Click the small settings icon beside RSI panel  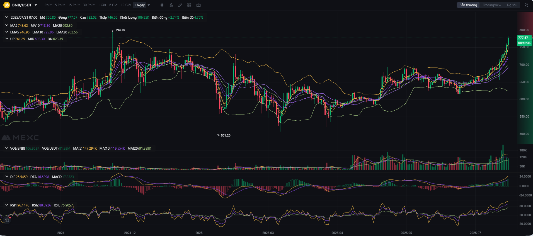coord(7,220)
